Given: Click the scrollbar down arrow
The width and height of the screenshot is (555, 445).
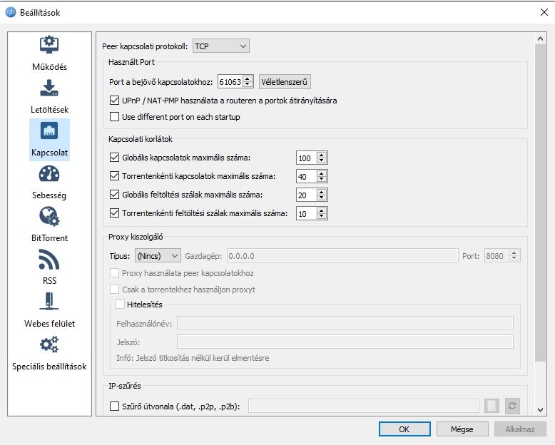Looking at the screenshot, I should pyautogui.click(x=540, y=410).
